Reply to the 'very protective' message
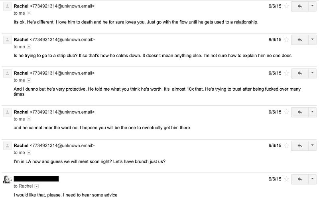Screen dimensions: 319x200 [x=300, y=73]
